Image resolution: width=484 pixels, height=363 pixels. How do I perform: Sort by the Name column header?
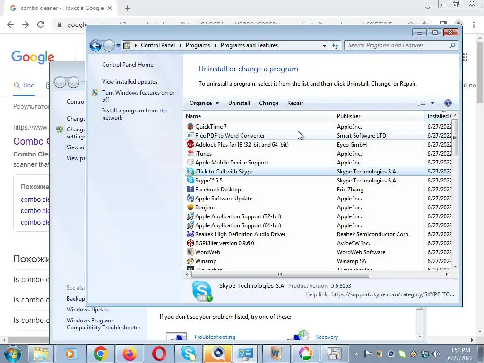(x=259, y=116)
